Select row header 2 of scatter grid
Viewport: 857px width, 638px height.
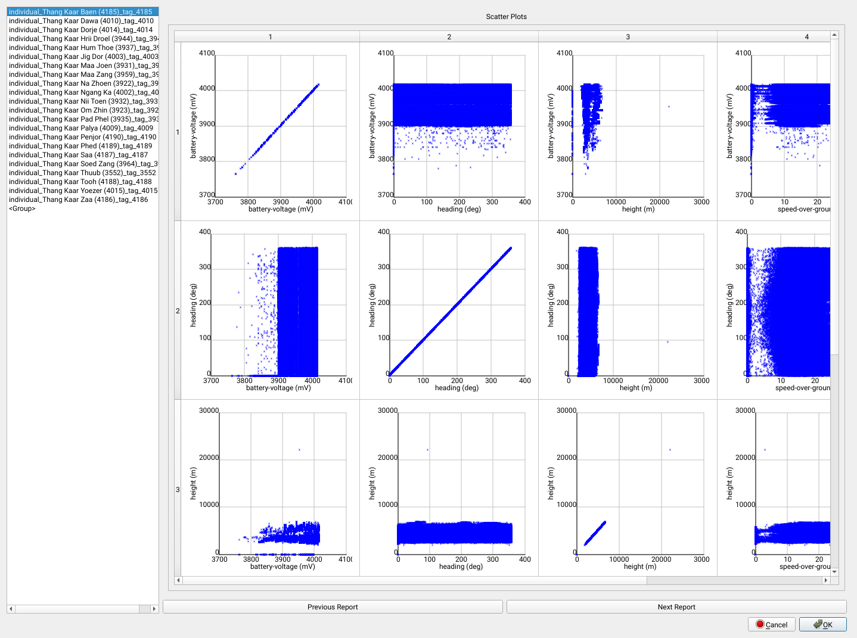pyautogui.click(x=178, y=310)
